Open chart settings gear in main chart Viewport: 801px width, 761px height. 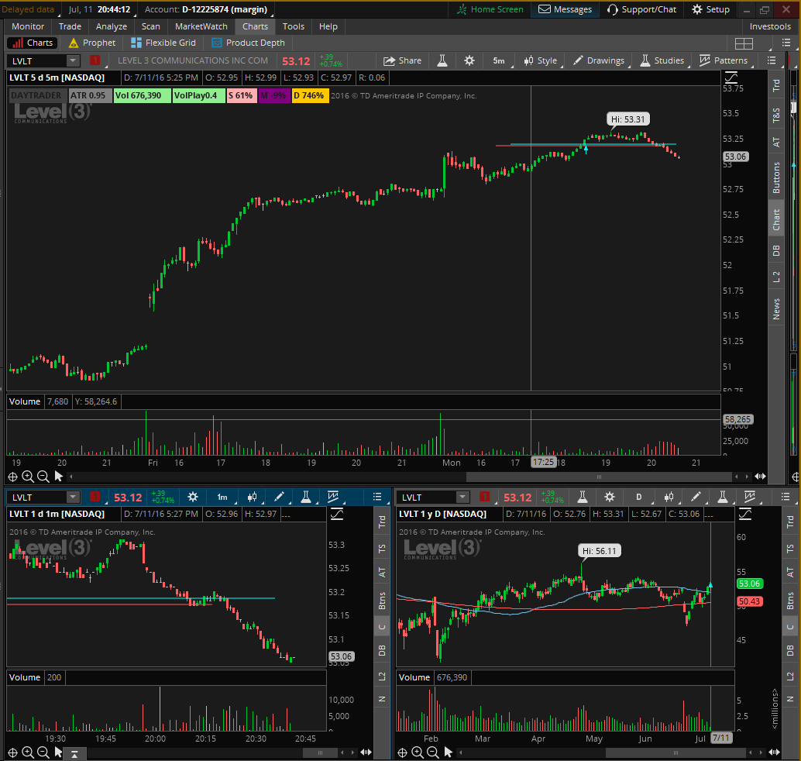click(x=469, y=60)
